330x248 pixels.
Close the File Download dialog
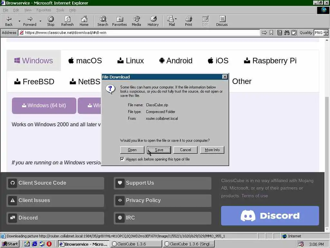pyautogui.click(x=225, y=77)
